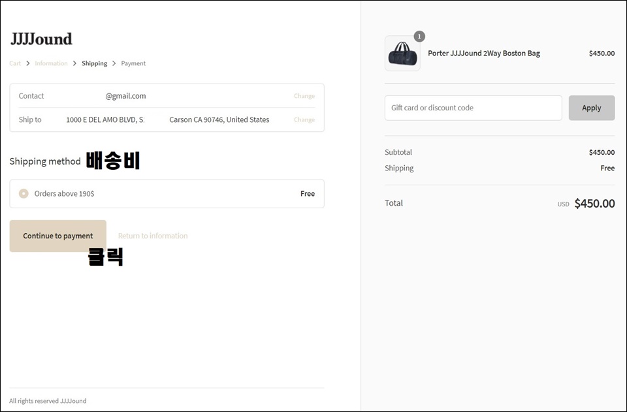
Task: Select the Orders above 190$ radio button
Action: click(x=24, y=193)
